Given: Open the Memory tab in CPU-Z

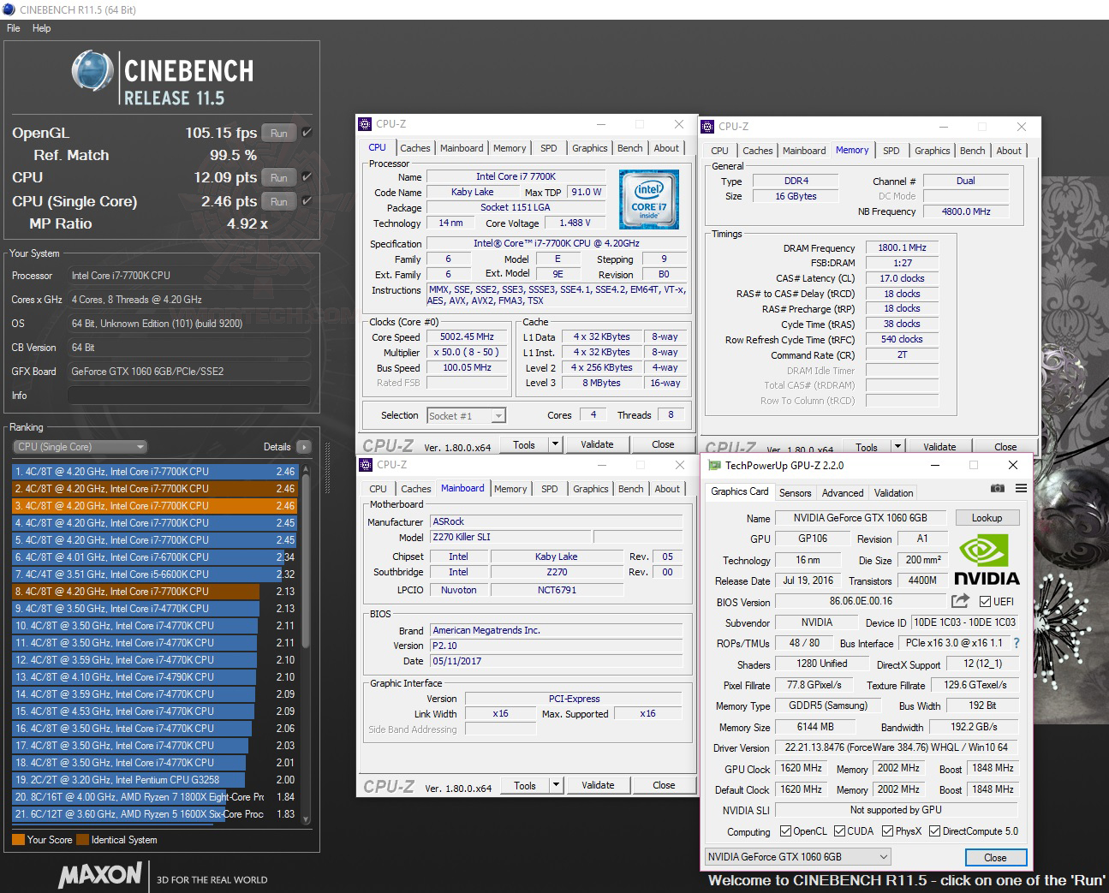Looking at the screenshot, I should tap(510, 147).
